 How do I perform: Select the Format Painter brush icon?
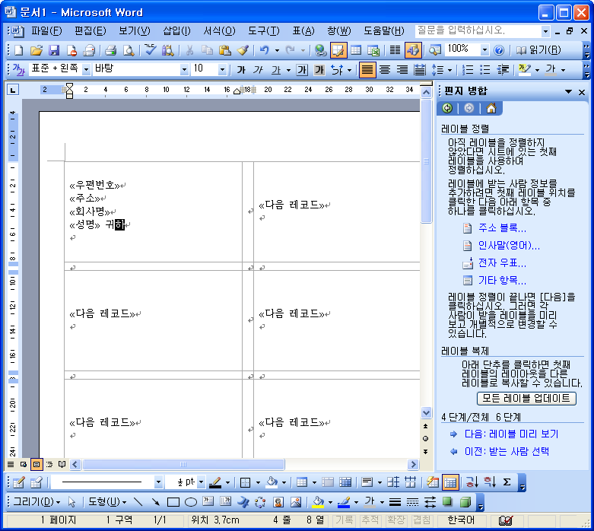[x=243, y=50]
